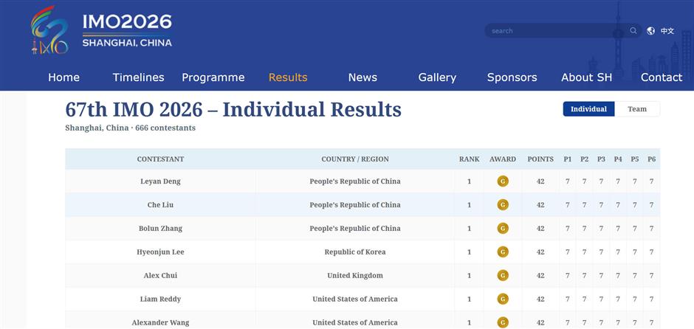This screenshot has width=694, height=329.
Task: Click the P6 column header
Action: (651, 159)
